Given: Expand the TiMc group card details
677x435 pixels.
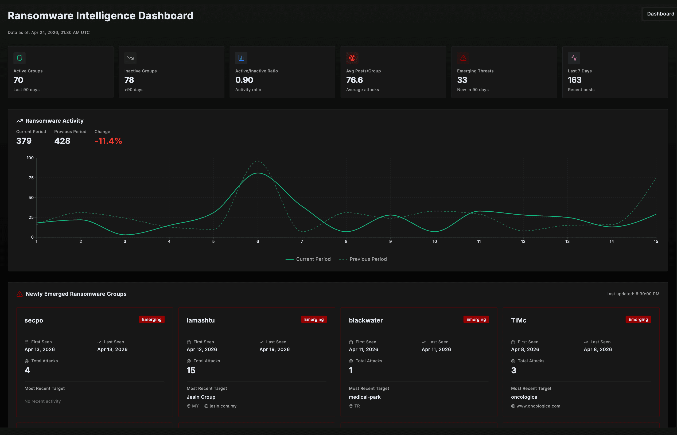Looking at the screenshot, I should (519, 320).
